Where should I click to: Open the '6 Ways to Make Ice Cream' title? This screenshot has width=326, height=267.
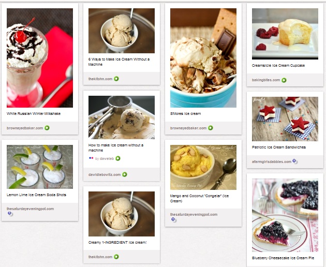[119, 62]
